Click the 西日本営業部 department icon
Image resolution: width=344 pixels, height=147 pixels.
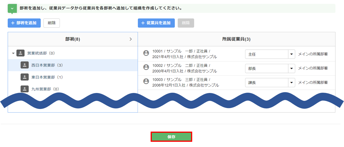tap(24, 65)
